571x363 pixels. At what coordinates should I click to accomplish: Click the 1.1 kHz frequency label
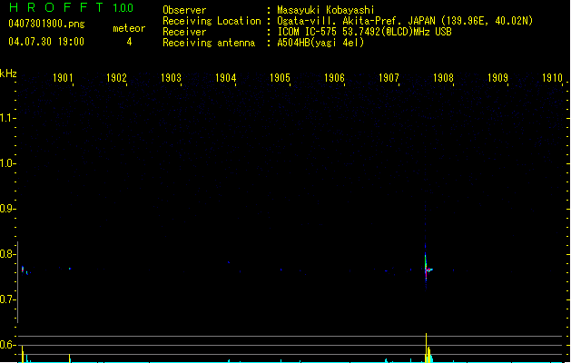click(x=6, y=118)
